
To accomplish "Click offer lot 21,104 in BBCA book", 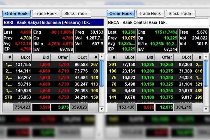I will point(185,84).
